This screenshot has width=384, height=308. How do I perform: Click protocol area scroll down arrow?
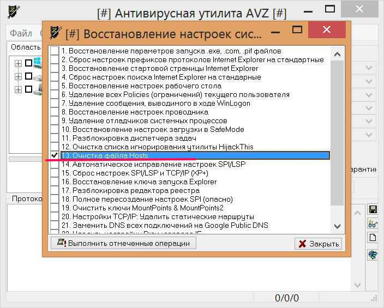coord(357,285)
